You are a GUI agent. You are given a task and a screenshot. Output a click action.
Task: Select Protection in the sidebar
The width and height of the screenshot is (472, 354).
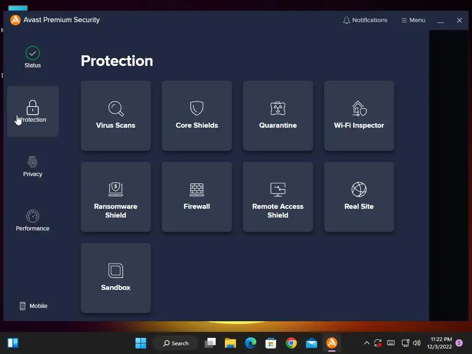point(33,112)
